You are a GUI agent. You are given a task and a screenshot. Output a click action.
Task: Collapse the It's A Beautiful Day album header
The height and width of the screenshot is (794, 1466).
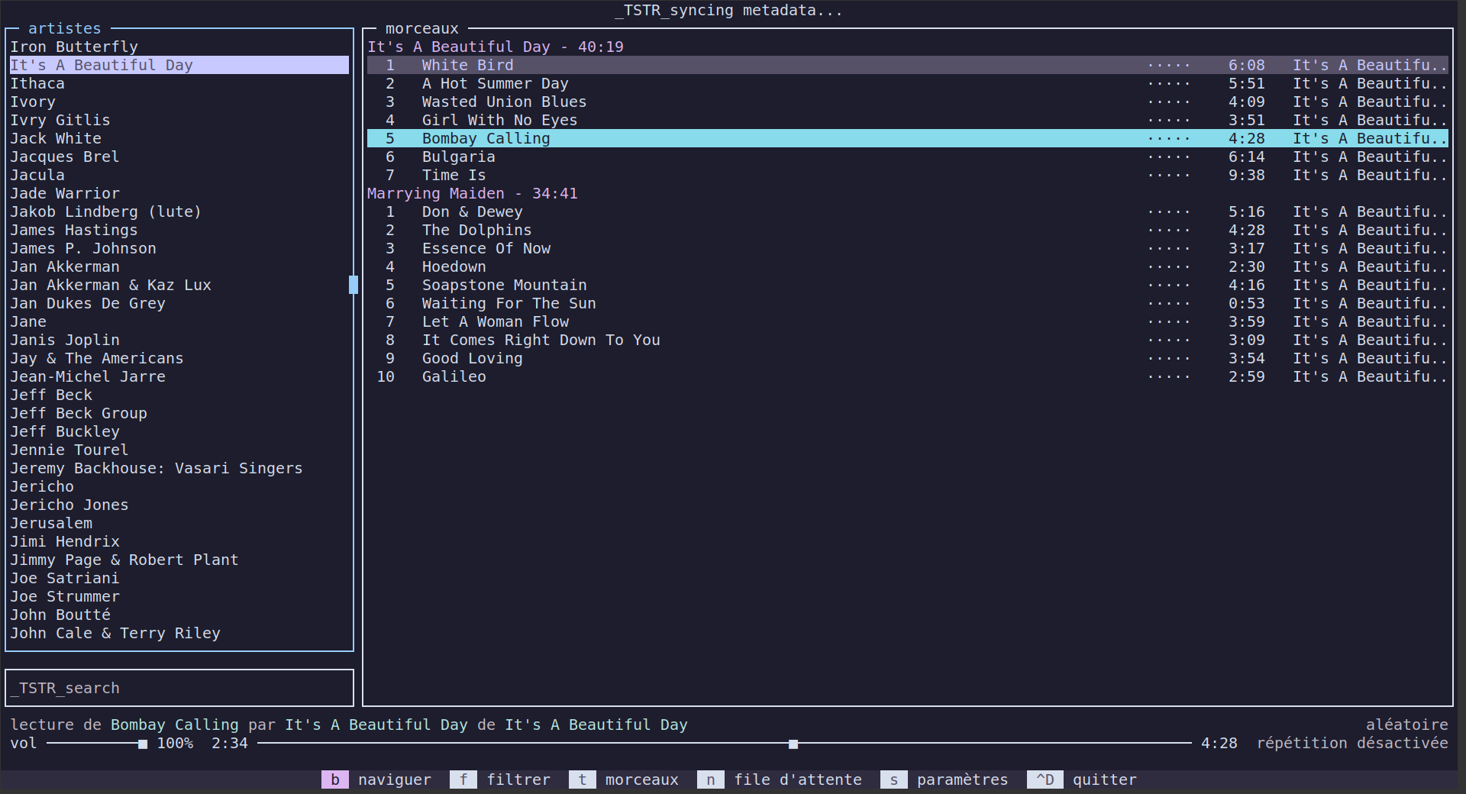pyautogui.click(x=495, y=47)
